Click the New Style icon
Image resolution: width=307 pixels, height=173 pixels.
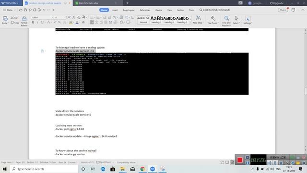pos(198,18)
